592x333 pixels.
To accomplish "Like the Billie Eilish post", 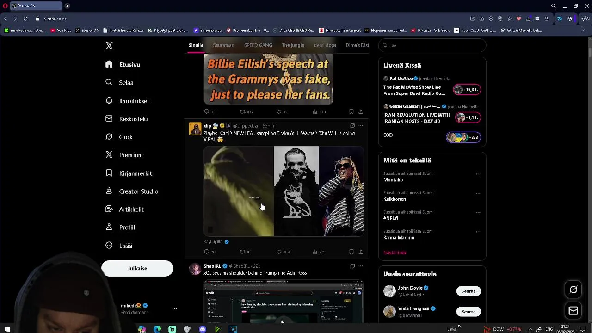I will click(279, 111).
